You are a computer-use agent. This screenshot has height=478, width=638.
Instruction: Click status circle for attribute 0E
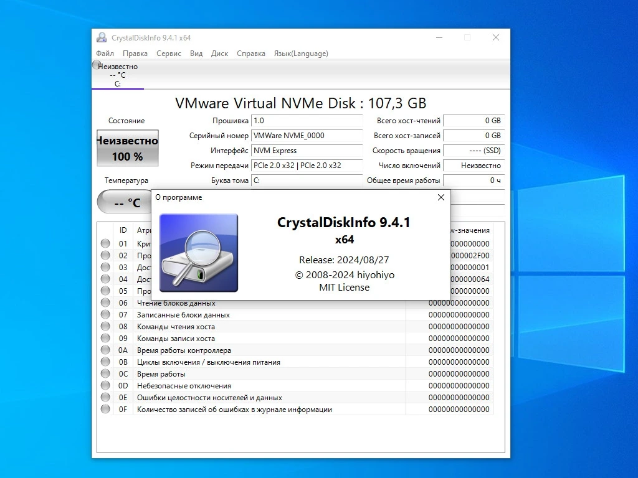(105, 397)
